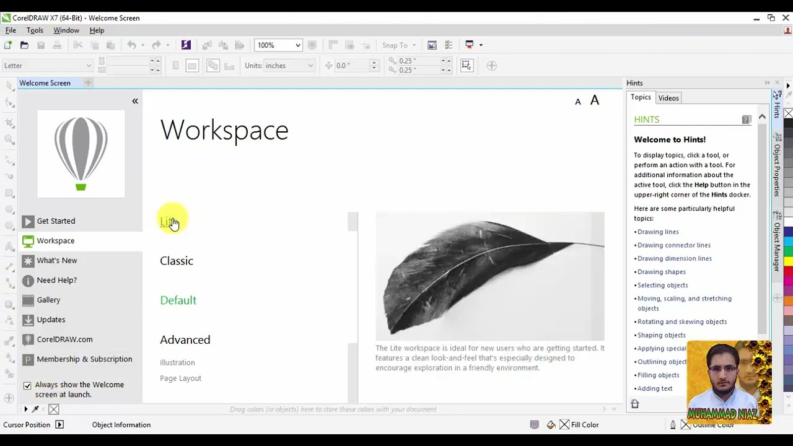Click the Get Started sidebar icon

click(x=28, y=221)
